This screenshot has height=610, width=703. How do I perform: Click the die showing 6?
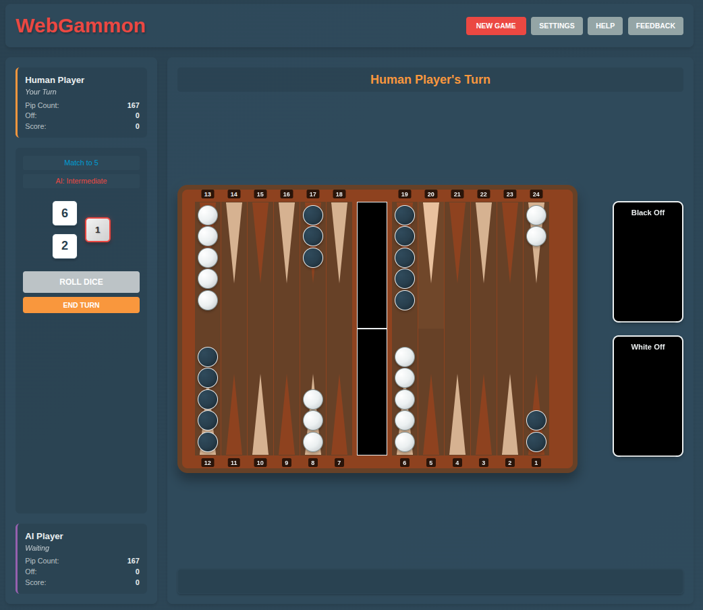(x=65, y=213)
